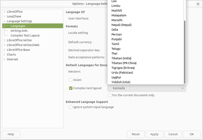This screenshot has width=203, height=140.
Task: Expand the LibreOffice tree node
Action: point(4,12)
